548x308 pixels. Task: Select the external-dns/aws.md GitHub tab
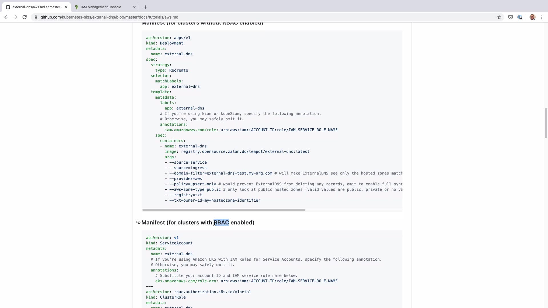(x=36, y=7)
